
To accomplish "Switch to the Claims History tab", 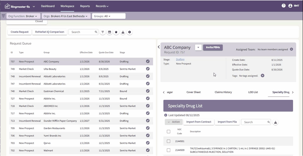I will click(223, 92).
